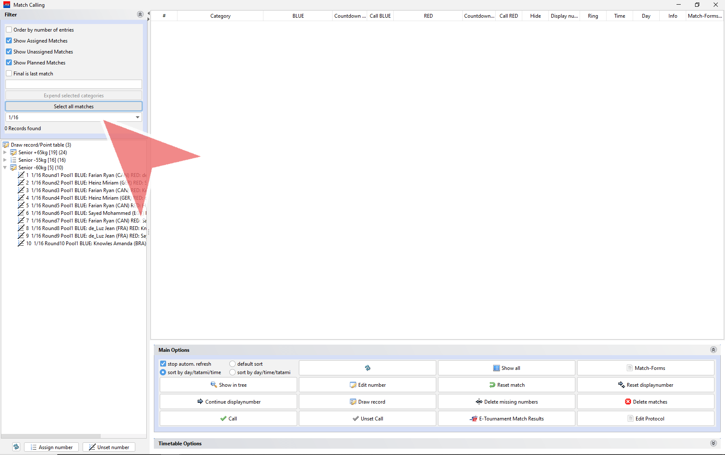Expand the Senior +65kg category

pyautogui.click(x=5, y=153)
